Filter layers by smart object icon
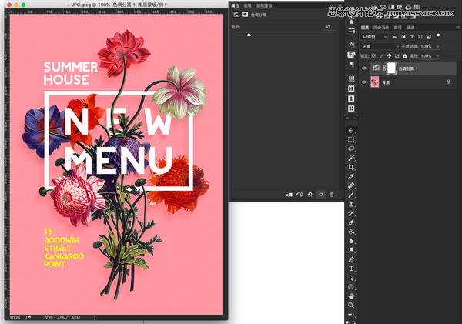 429,37
